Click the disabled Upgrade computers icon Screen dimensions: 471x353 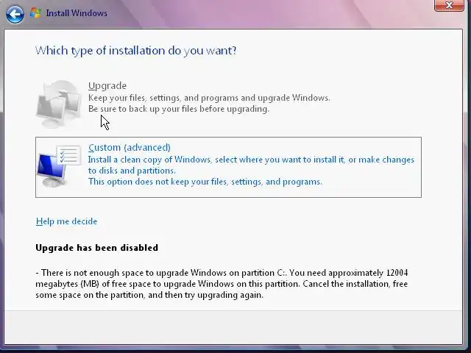(x=59, y=104)
